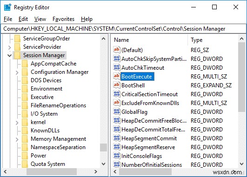Expand the Memory Management key

tap(17, 139)
